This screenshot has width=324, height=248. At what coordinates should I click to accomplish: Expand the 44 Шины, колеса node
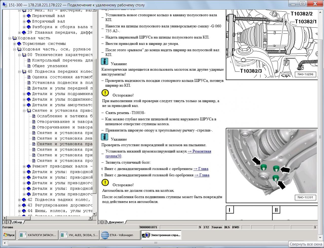(20, 211)
